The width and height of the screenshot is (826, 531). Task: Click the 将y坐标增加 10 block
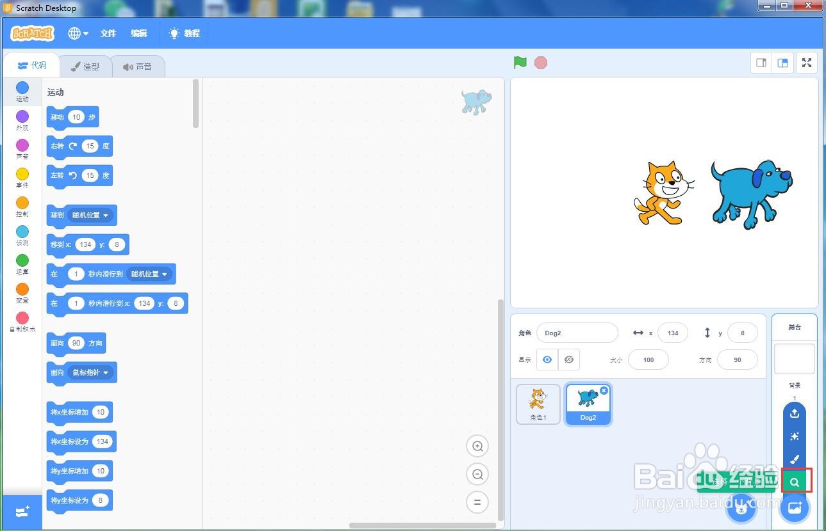point(79,472)
